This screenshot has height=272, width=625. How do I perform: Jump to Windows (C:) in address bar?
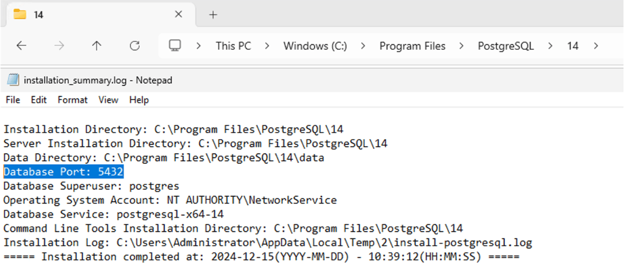click(315, 46)
